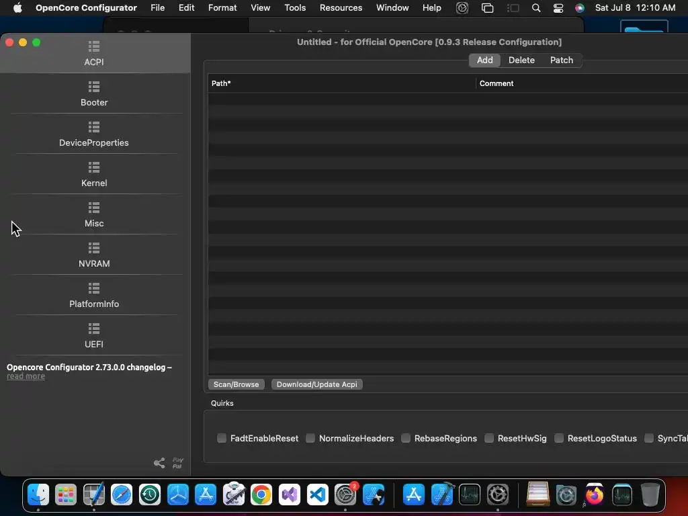The width and height of the screenshot is (688, 516).
Task: Enable the ResetHwSig checkbox
Action: click(489, 438)
